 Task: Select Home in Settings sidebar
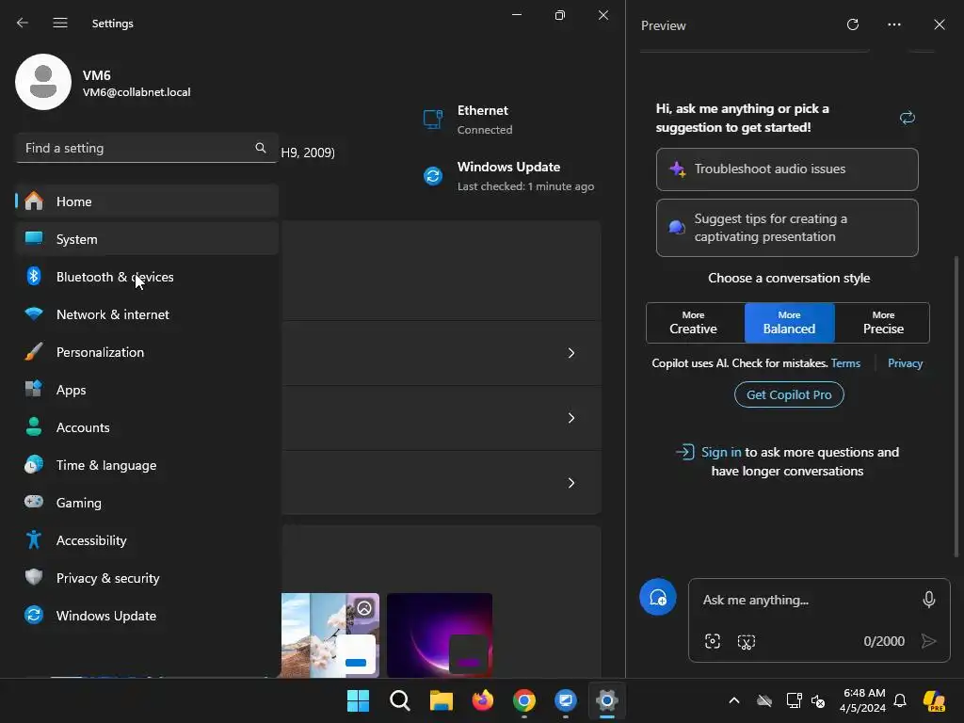tap(146, 201)
